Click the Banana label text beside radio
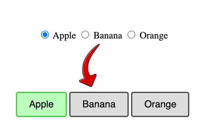Image resolution: width=210 pixels, height=139 pixels. click(108, 36)
